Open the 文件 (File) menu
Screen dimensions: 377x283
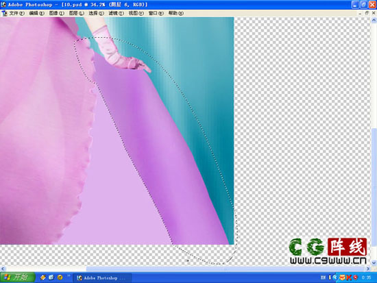[17, 13]
